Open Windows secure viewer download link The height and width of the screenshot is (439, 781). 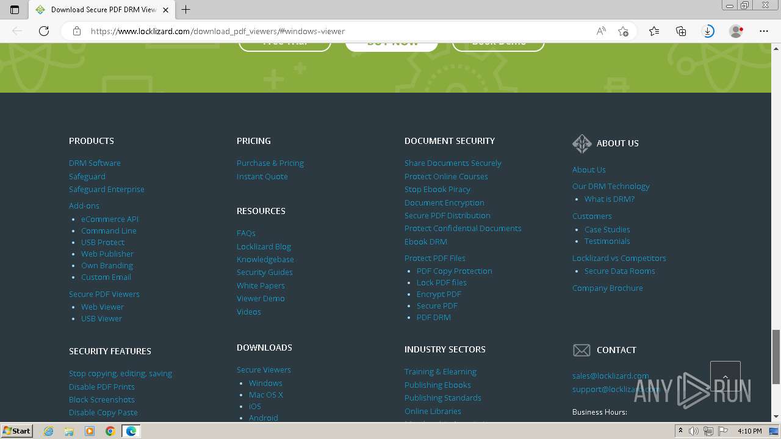tap(265, 383)
